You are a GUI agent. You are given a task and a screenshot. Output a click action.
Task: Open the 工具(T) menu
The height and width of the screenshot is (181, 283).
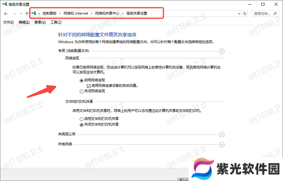click(56, 22)
